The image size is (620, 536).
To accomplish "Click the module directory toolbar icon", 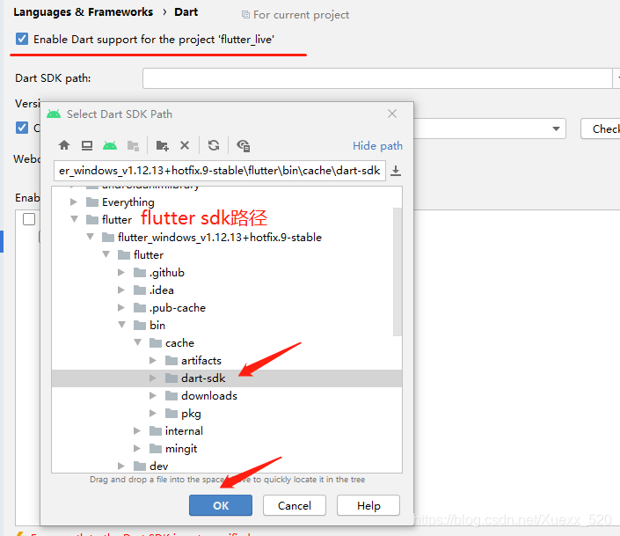I will click(x=134, y=146).
